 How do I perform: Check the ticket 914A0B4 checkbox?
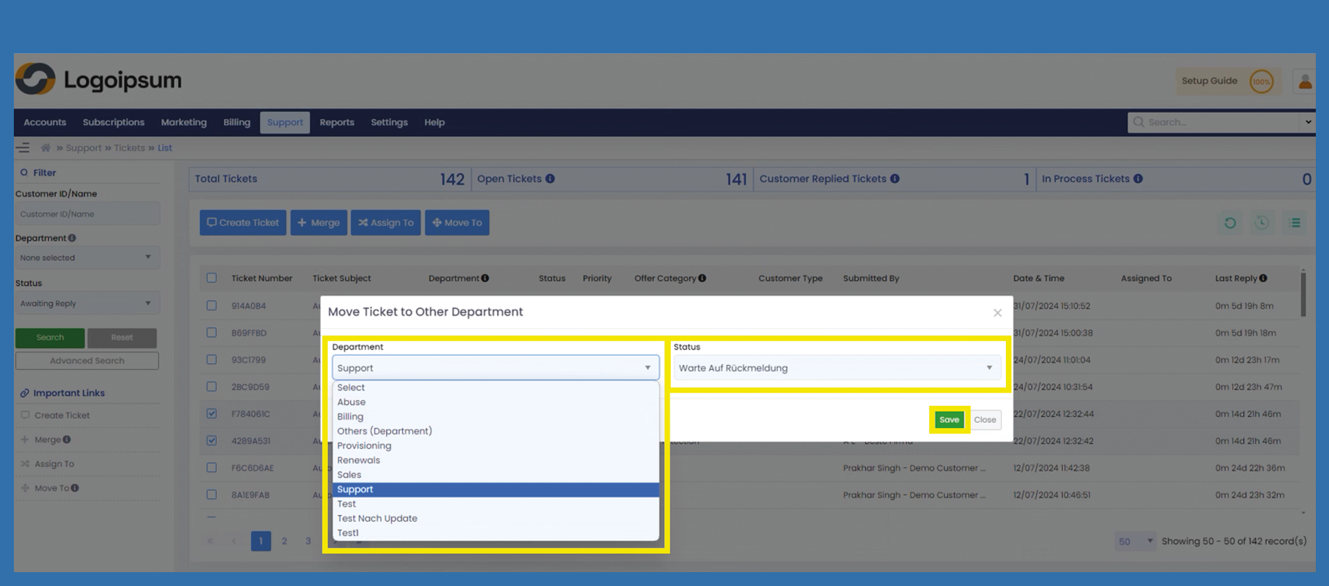pyautogui.click(x=211, y=305)
